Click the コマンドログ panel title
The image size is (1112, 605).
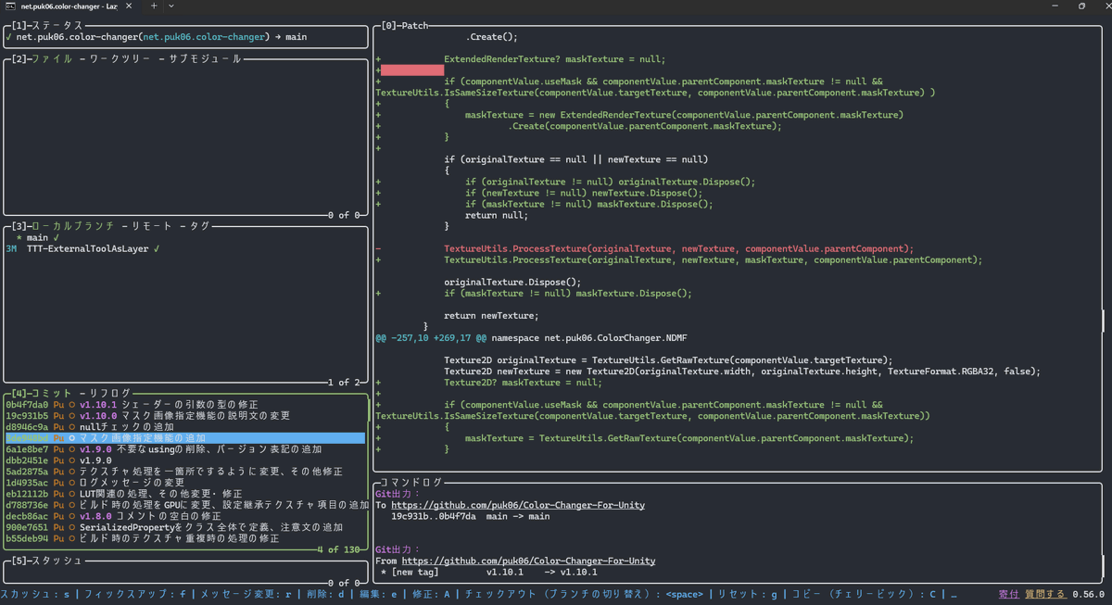pyautogui.click(x=412, y=483)
